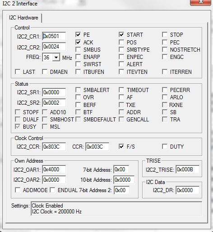Click the ADD10 status checkbox
The height and width of the screenshot is (232, 213).
pos(45,112)
